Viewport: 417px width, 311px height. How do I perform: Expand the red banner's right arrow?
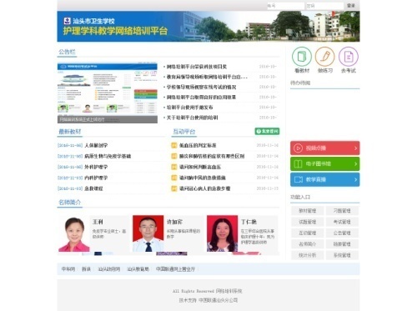355,148
